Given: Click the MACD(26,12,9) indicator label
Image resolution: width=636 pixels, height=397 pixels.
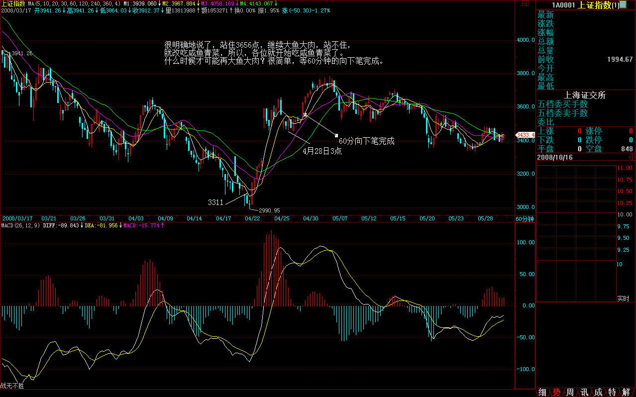Looking at the screenshot, I should (x=20, y=225).
